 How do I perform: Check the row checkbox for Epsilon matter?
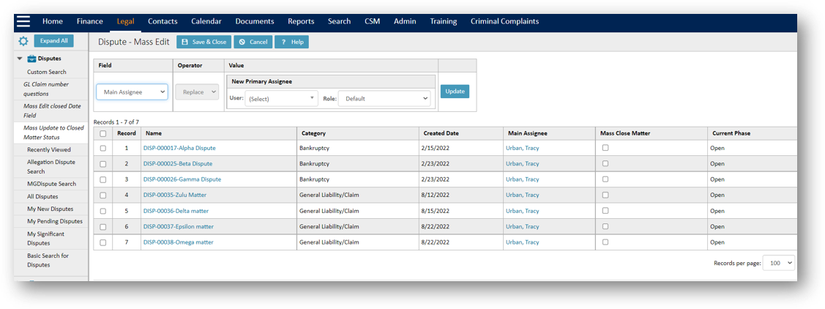coord(102,226)
